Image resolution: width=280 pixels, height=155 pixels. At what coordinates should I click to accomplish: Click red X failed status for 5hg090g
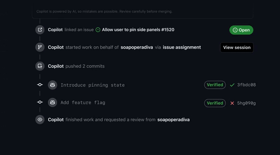(x=232, y=103)
